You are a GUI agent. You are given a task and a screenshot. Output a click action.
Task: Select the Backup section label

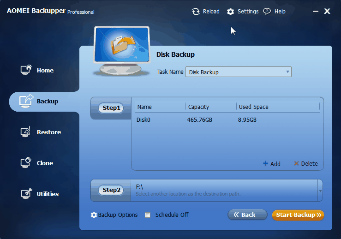pyautogui.click(x=48, y=102)
